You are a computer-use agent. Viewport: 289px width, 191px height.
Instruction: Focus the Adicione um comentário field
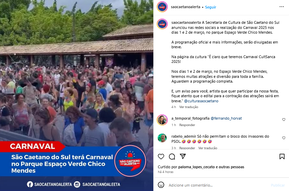pos(218,185)
